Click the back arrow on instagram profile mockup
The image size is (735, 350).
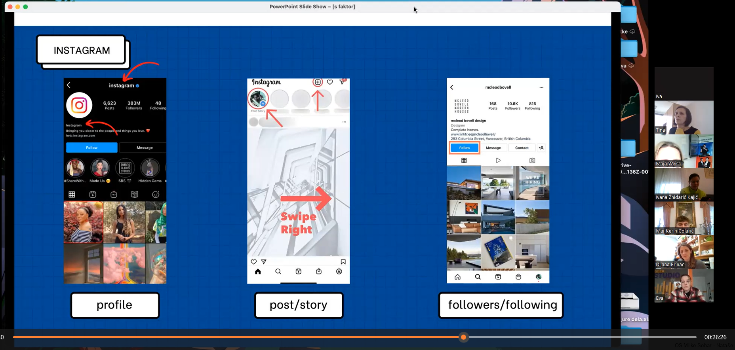(69, 85)
